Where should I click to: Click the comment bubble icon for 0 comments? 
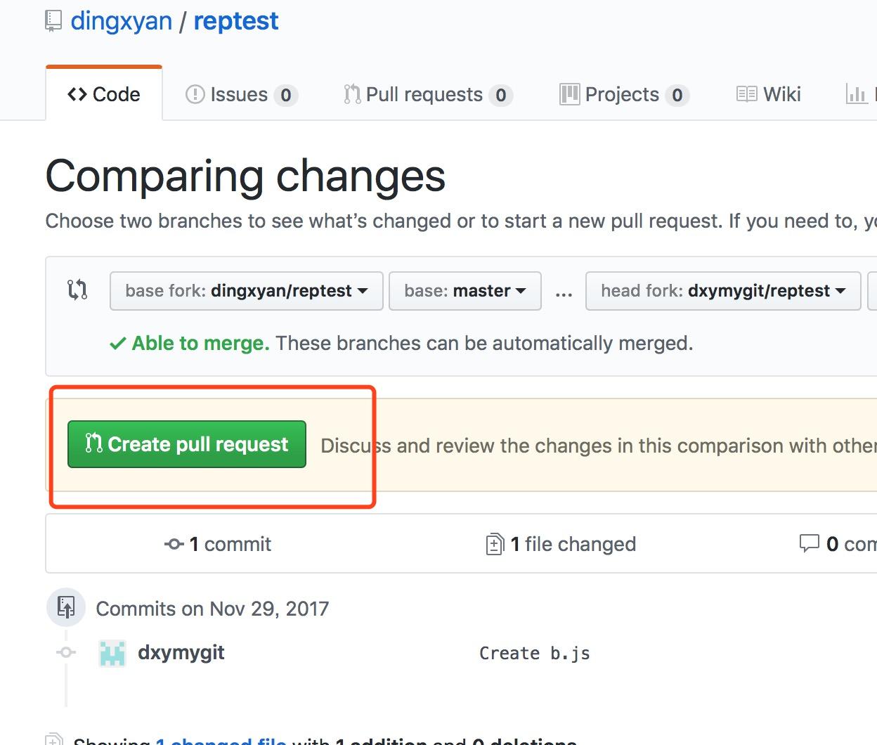click(x=810, y=542)
